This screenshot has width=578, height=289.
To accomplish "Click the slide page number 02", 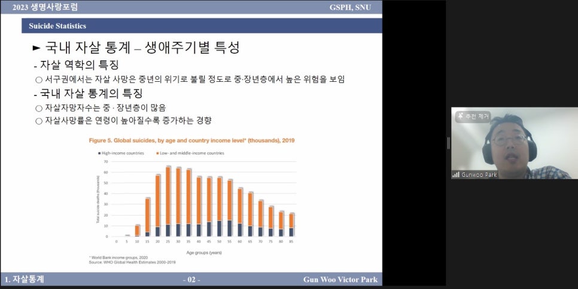I will click(x=191, y=280).
